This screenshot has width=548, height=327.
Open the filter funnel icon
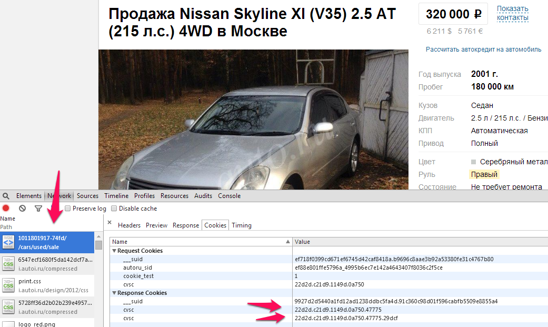pos(38,209)
